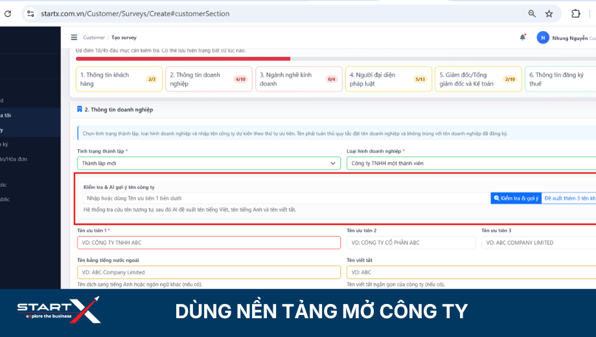This screenshot has width=596, height=337.
Task: Click the red survey progress bar
Action: [183, 59]
